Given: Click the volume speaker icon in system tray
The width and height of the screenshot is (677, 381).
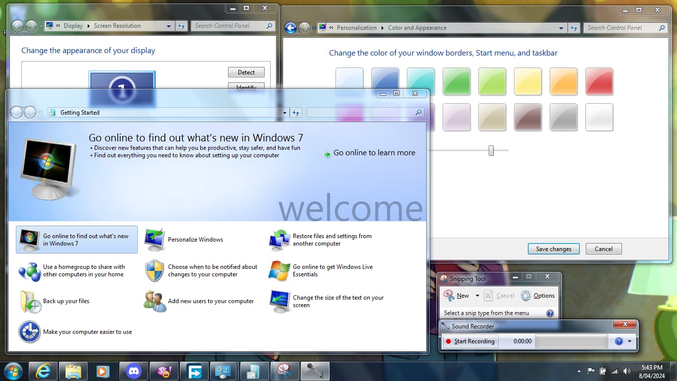Looking at the screenshot, I should click(x=627, y=371).
